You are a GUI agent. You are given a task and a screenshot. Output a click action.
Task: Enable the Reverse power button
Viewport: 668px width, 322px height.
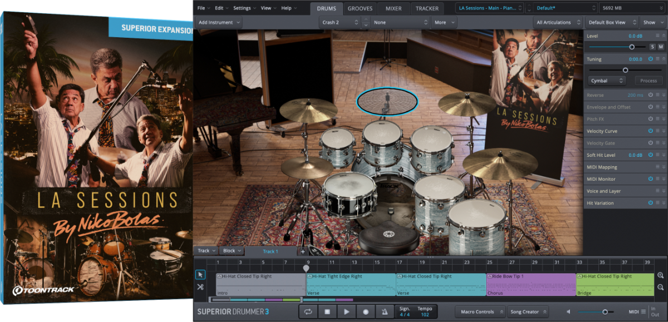coord(650,95)
